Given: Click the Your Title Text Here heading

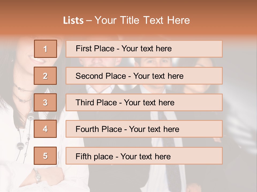Looking at the screenshot, I should (142, 21).
